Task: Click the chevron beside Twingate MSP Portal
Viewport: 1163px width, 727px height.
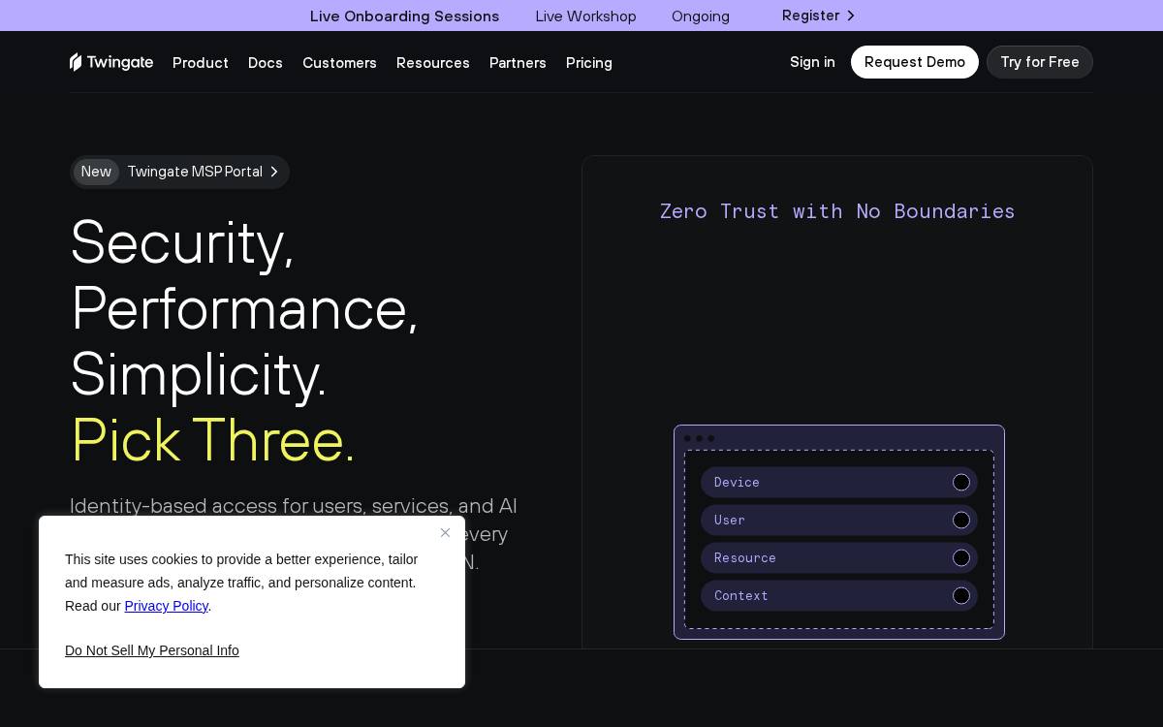Action: pos(274,172)
